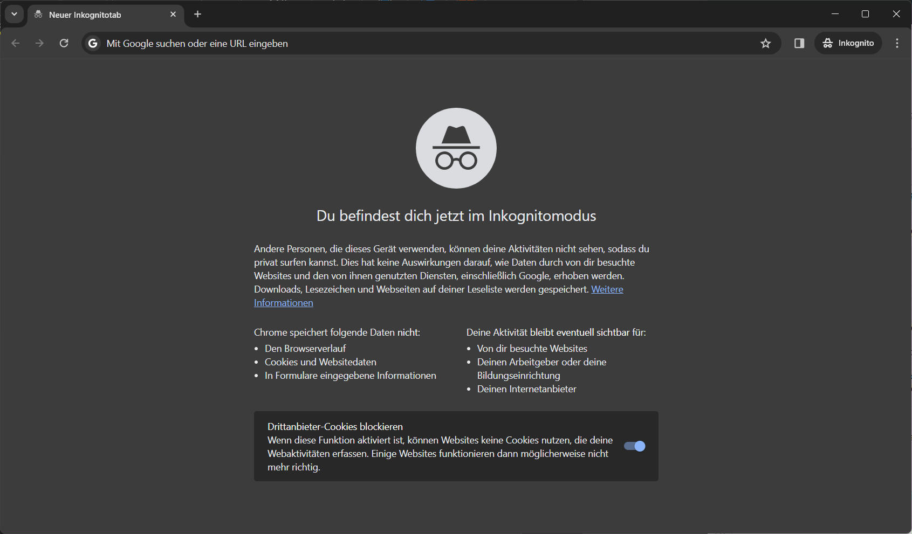Click the 'Drittanbieter-Cookies blockieren' title text
The width and height of the screenshot is (912, 534).
coord(335,427)
